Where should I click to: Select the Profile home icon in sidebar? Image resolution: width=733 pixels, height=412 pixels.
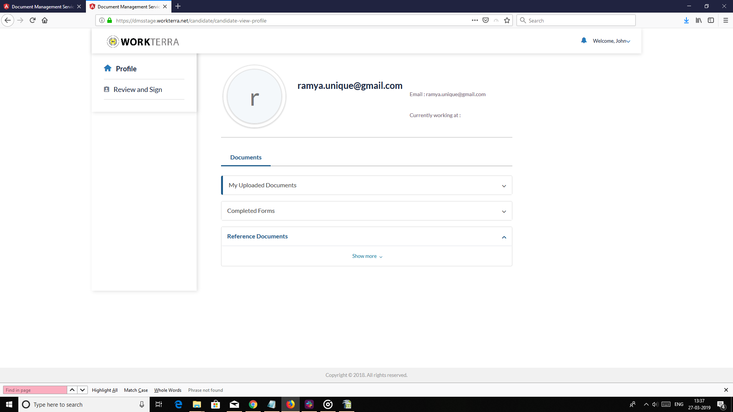(108, 68)
